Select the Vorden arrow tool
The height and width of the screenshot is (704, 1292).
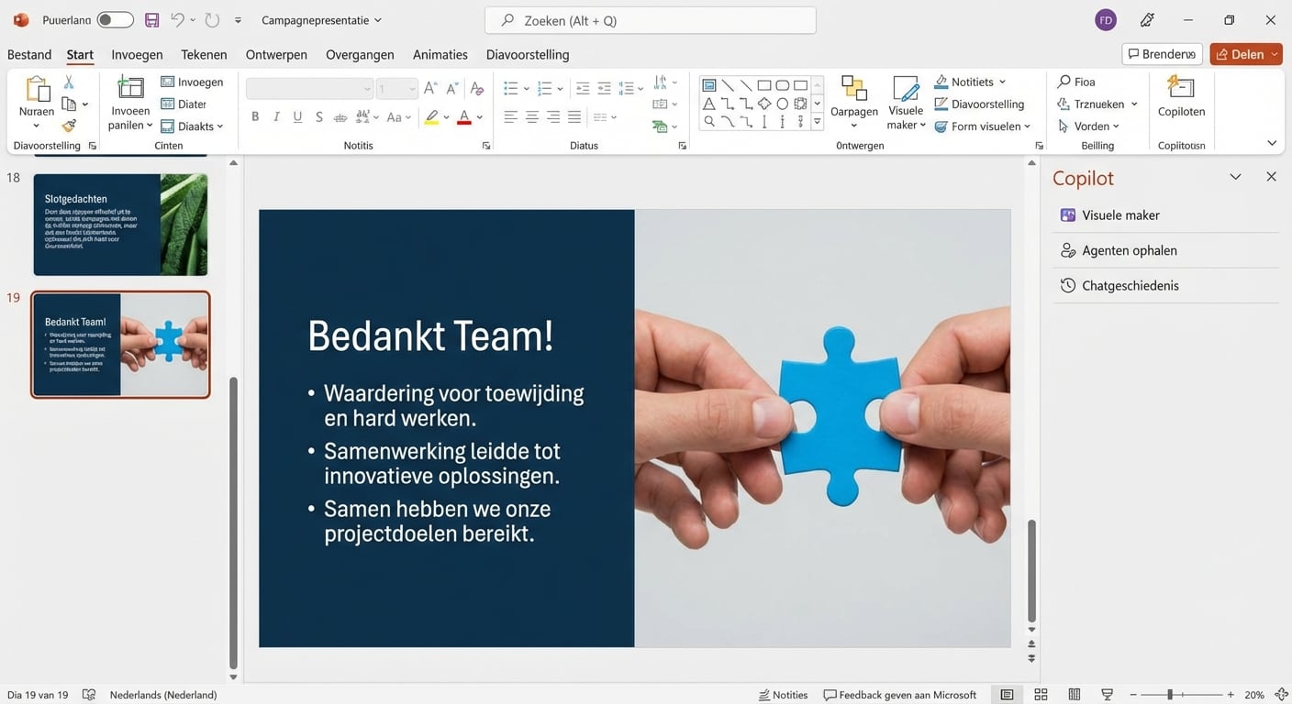coord(1092,126)
